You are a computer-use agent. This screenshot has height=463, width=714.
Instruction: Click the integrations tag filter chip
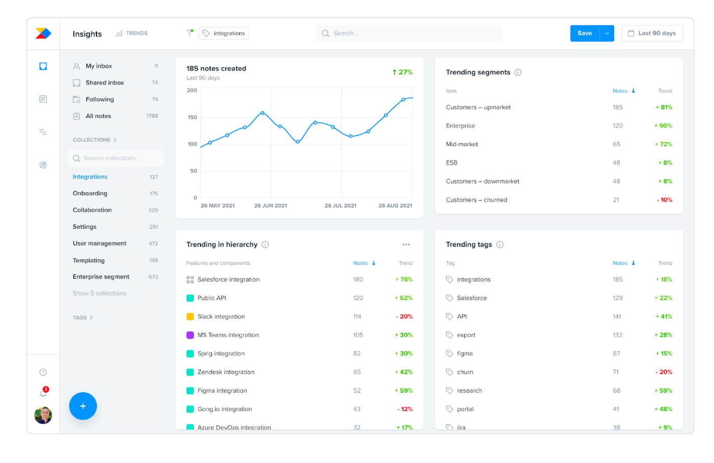(x=224, y=33)
